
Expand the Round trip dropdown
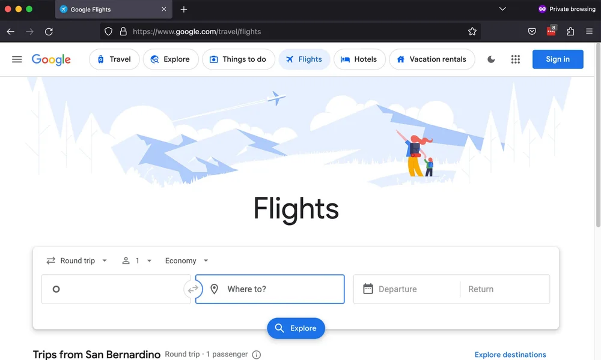[x=77, y=260]
